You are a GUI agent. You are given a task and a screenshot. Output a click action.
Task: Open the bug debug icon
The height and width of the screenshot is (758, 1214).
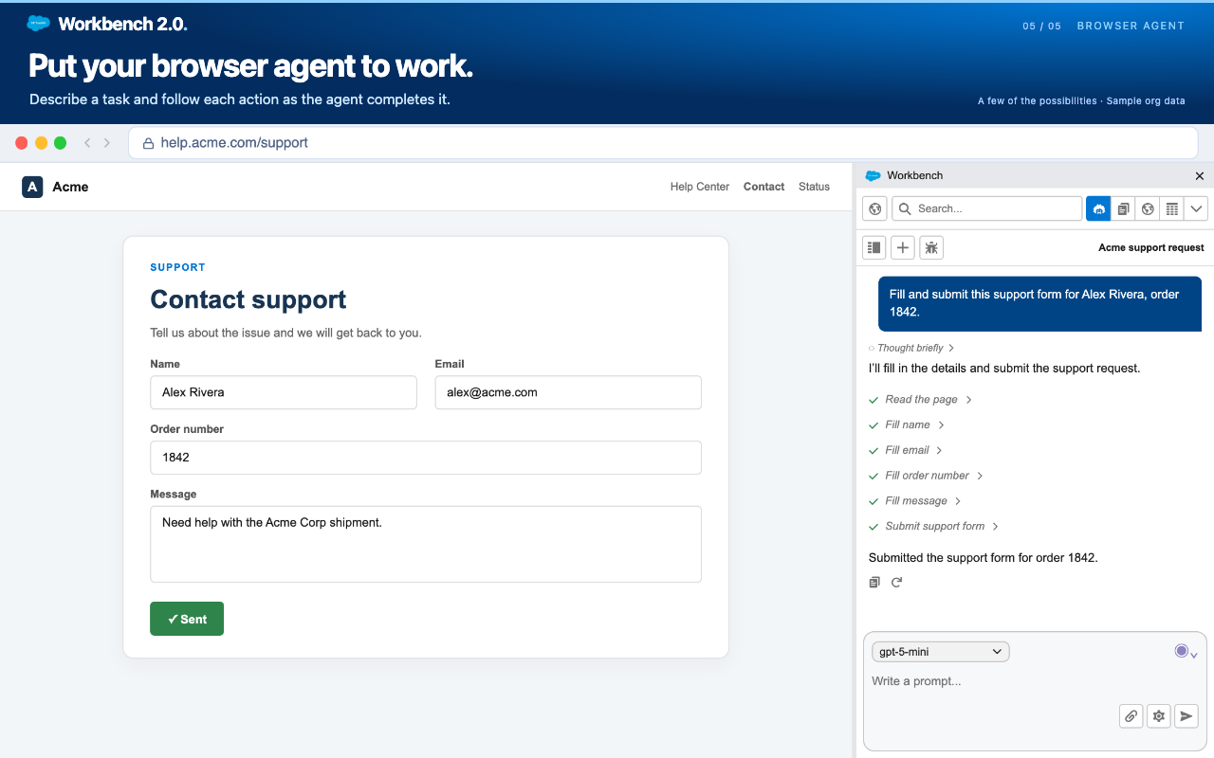coord(931,247)
